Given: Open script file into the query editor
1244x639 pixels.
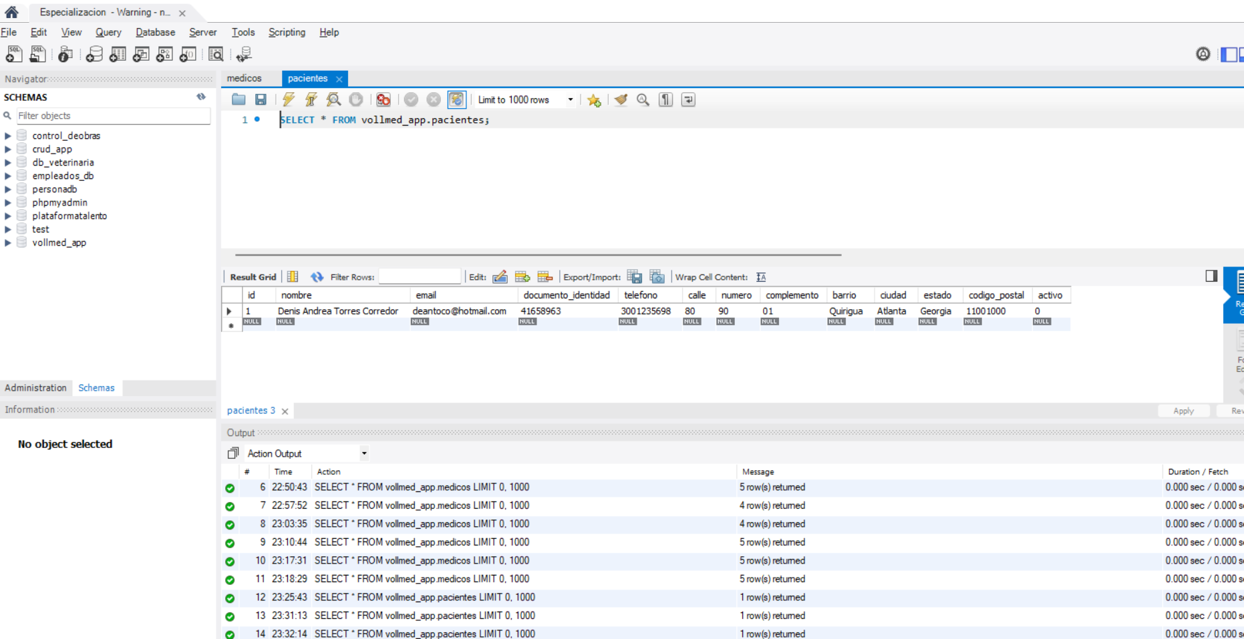Looking at the screenshot, I should [239, 99].
